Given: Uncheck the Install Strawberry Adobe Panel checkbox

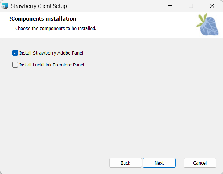Looking at the screenshot, I should (x=15, y=53).
